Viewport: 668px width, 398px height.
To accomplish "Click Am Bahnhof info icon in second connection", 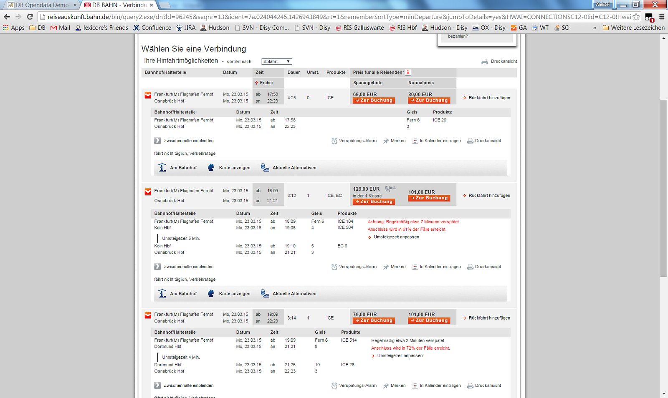I will [162, 294].
